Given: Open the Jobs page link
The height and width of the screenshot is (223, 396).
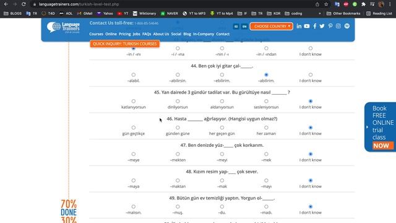Looking at the screenshot, I should click(136, 34).
